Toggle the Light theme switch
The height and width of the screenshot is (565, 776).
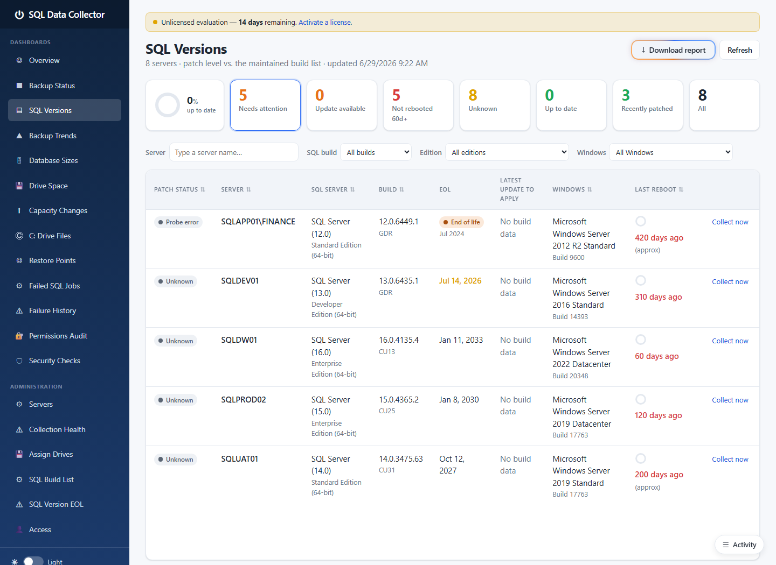pyautogui.click(x=33, y=561)
